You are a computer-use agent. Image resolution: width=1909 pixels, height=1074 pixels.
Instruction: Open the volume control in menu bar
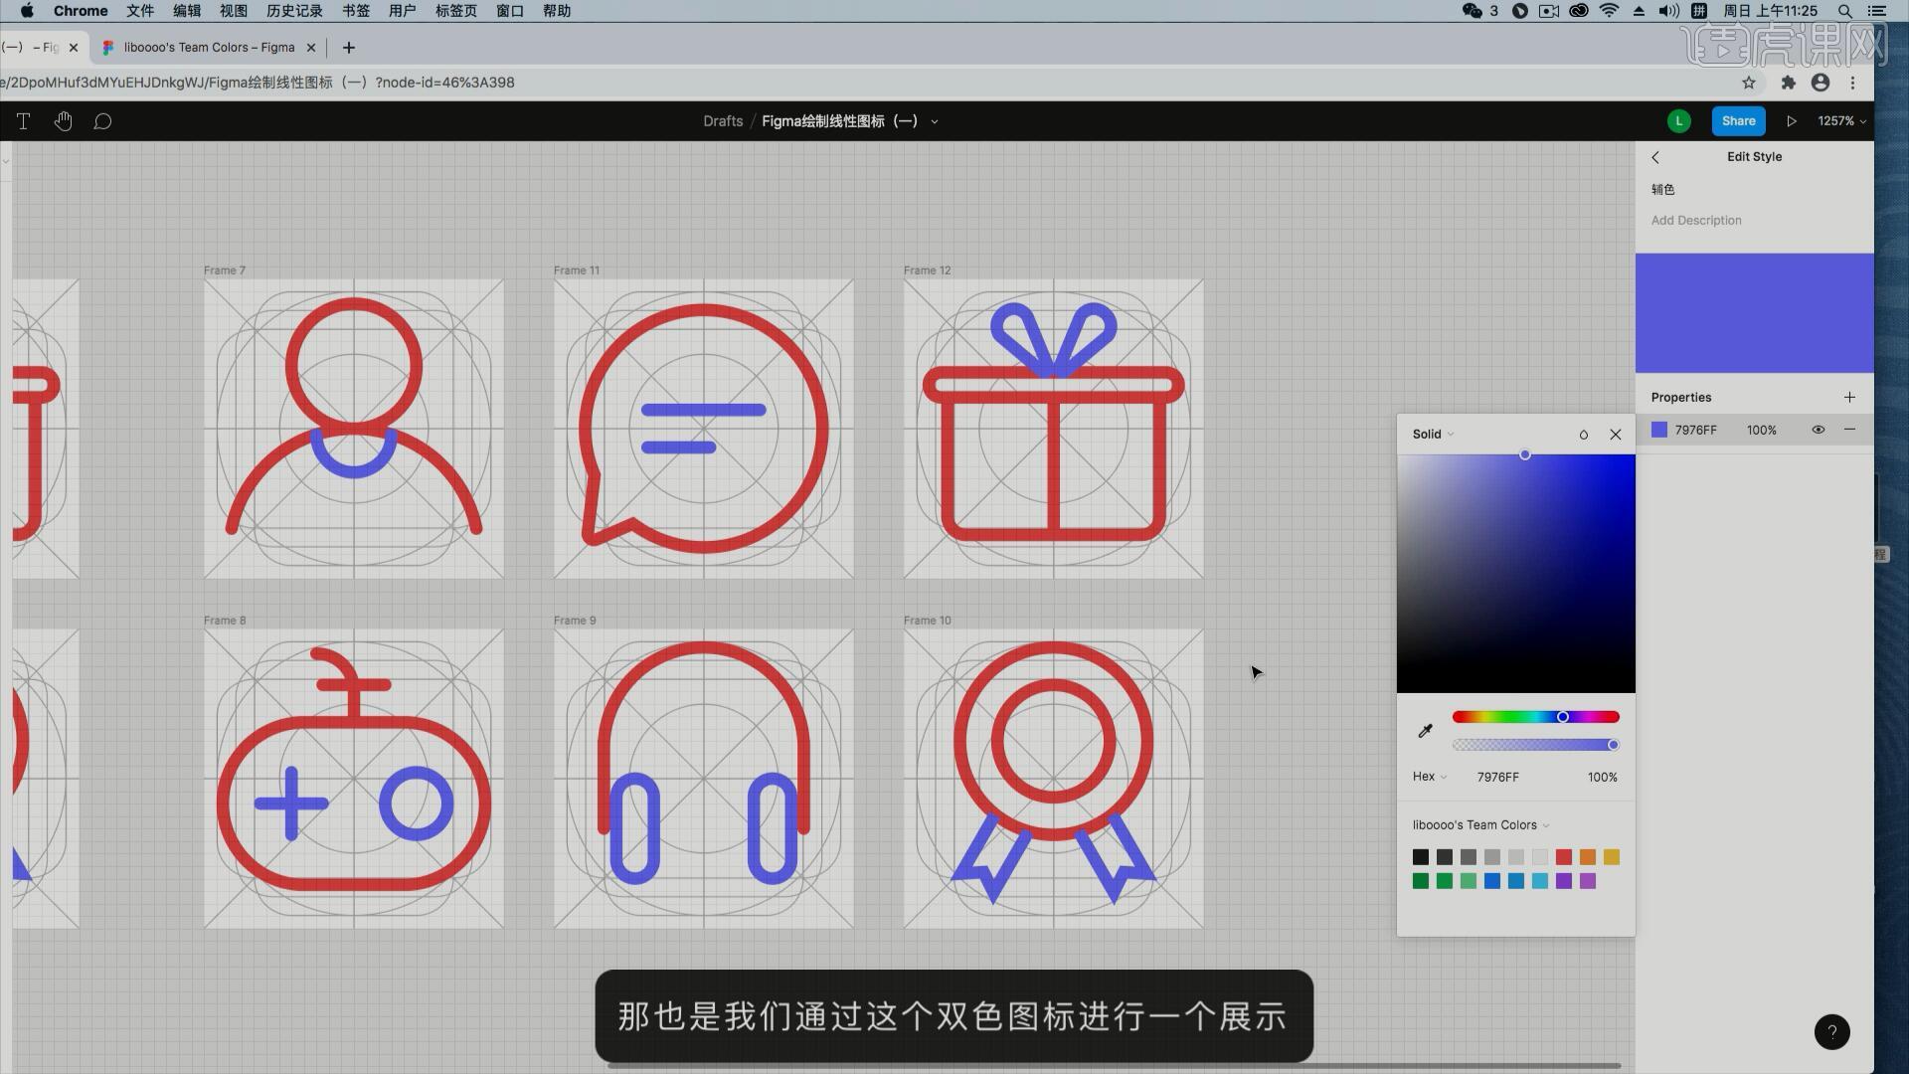tap(1669, 11)
